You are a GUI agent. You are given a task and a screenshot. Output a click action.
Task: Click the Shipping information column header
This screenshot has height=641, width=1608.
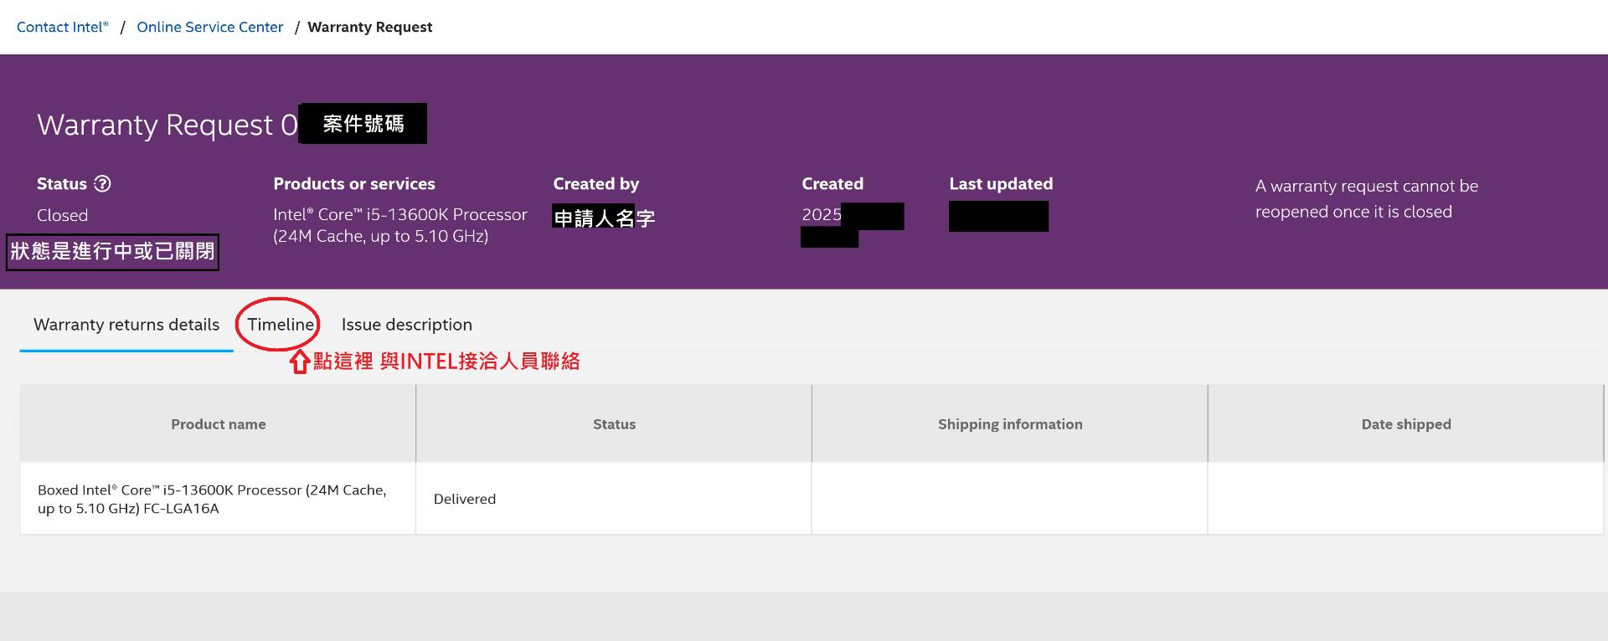[x=1009, y=424]
